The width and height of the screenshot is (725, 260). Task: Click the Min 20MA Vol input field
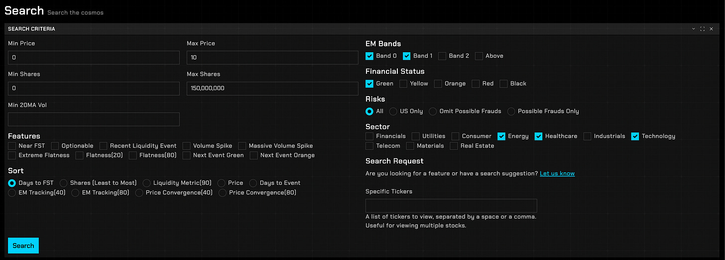click(x=94, y=119)
